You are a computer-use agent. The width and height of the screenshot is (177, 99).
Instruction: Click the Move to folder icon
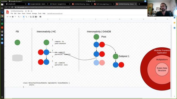click(29, 11)
